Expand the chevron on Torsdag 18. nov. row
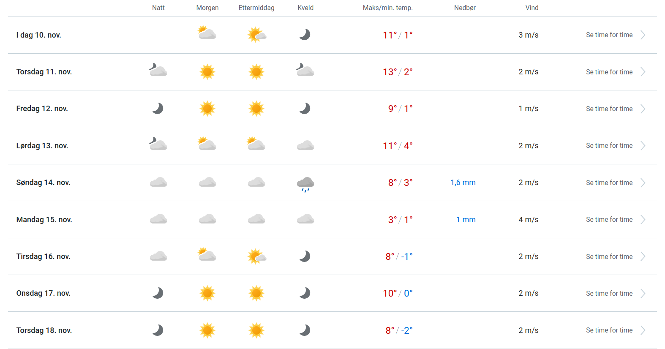 (643, 330)
